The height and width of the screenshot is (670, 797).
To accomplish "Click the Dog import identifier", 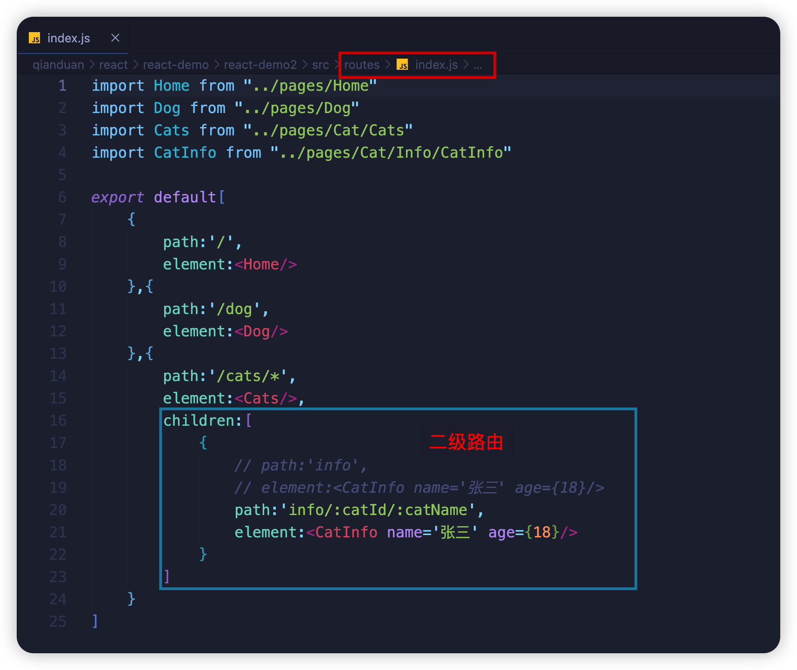I will point(167,108).
